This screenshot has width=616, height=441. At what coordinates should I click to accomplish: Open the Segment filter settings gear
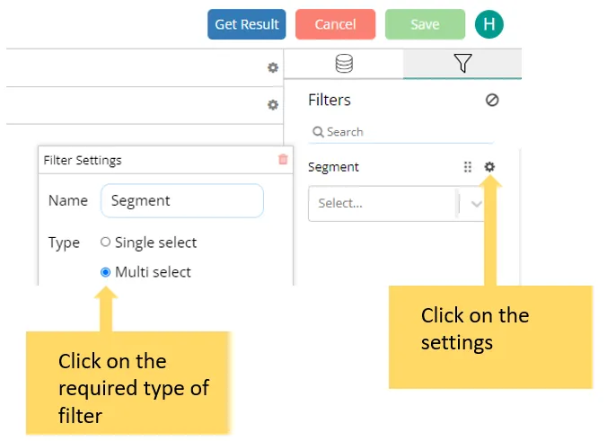489,166
